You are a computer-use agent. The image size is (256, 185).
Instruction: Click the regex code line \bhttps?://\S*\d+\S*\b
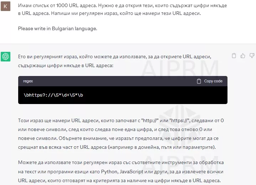click(x=53, y=95)
